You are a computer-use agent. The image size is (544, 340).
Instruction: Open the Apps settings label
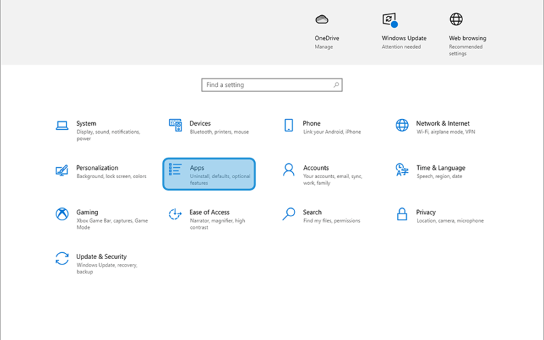pos(197,168)
